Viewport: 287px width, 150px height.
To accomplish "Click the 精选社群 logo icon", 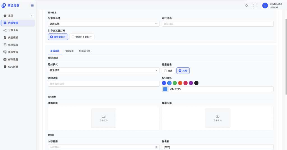I will click(x=4, y=6).
